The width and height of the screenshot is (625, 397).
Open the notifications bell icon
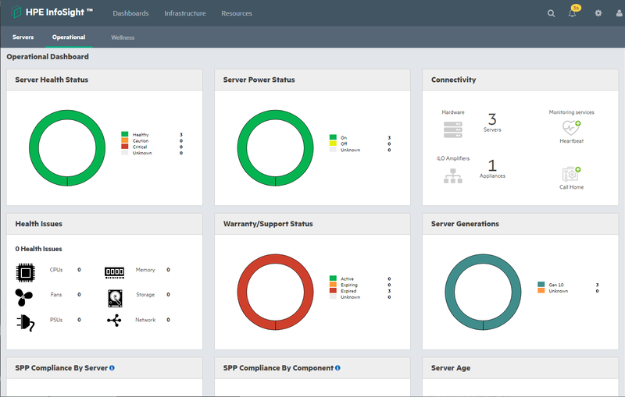click(x=572, y=13)
